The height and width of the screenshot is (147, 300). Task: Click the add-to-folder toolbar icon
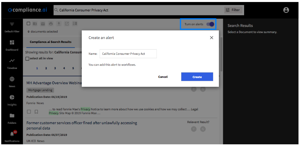point(35,24)
